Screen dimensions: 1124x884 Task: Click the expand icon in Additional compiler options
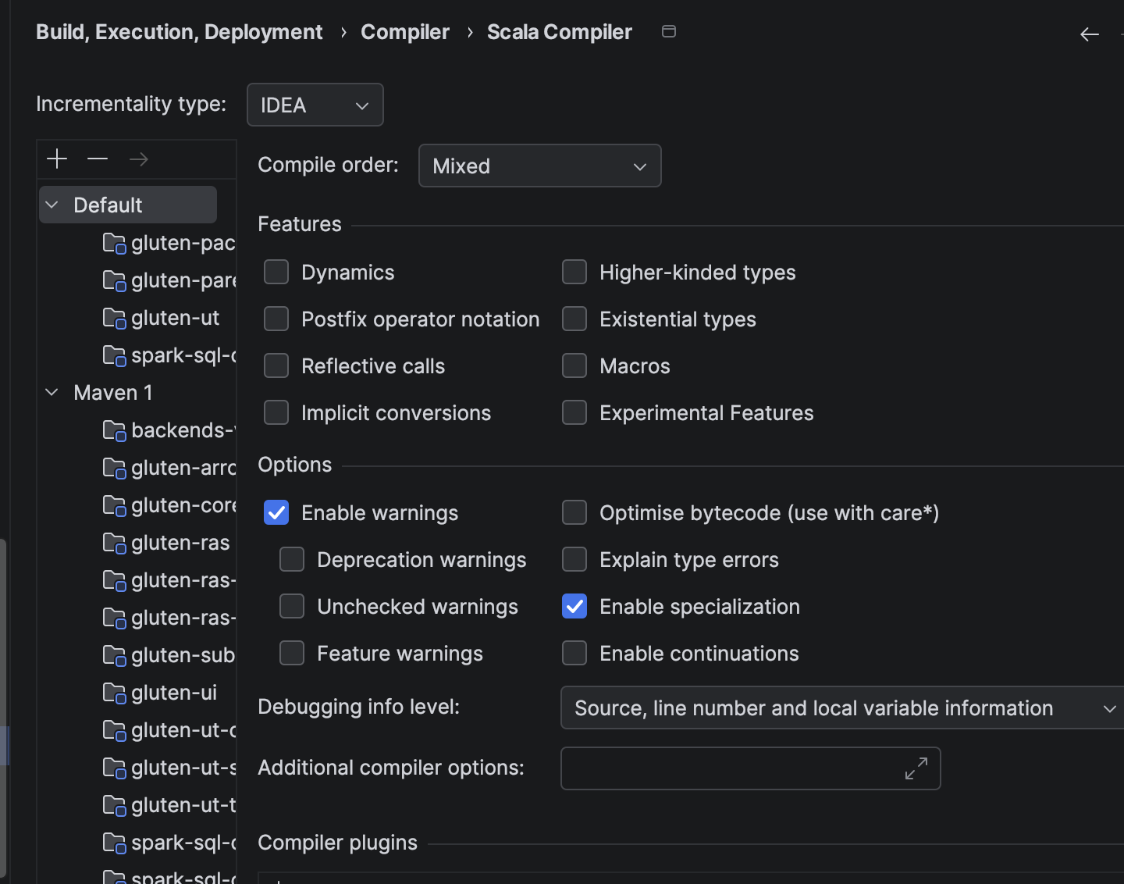(916, 768)
